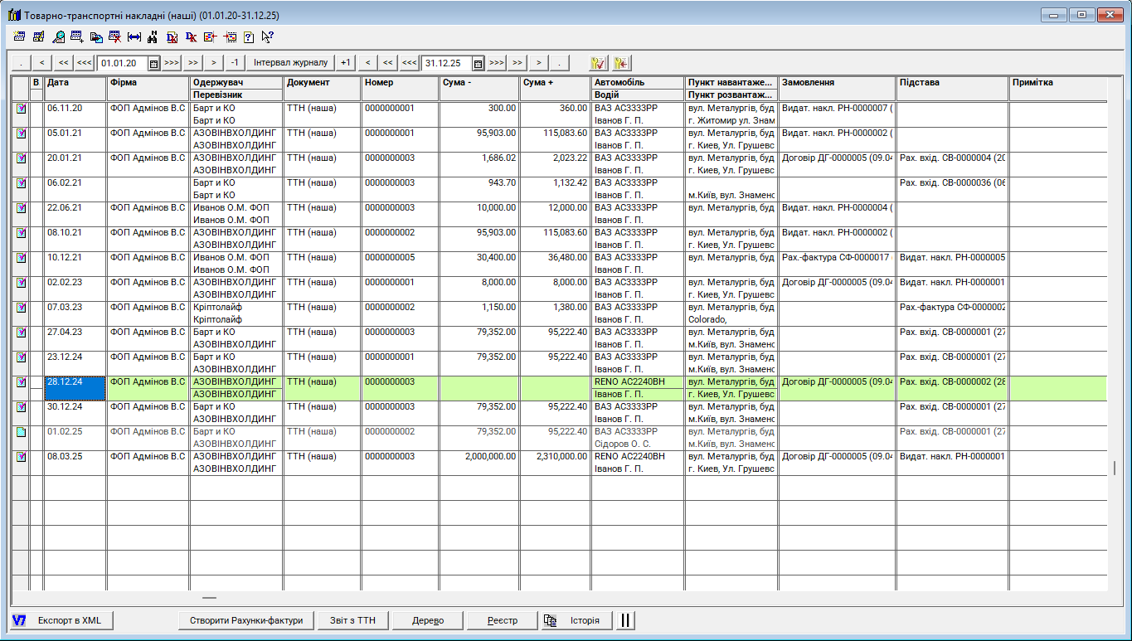Open calendar picker for start date 01.01.20

pos(153,63)
